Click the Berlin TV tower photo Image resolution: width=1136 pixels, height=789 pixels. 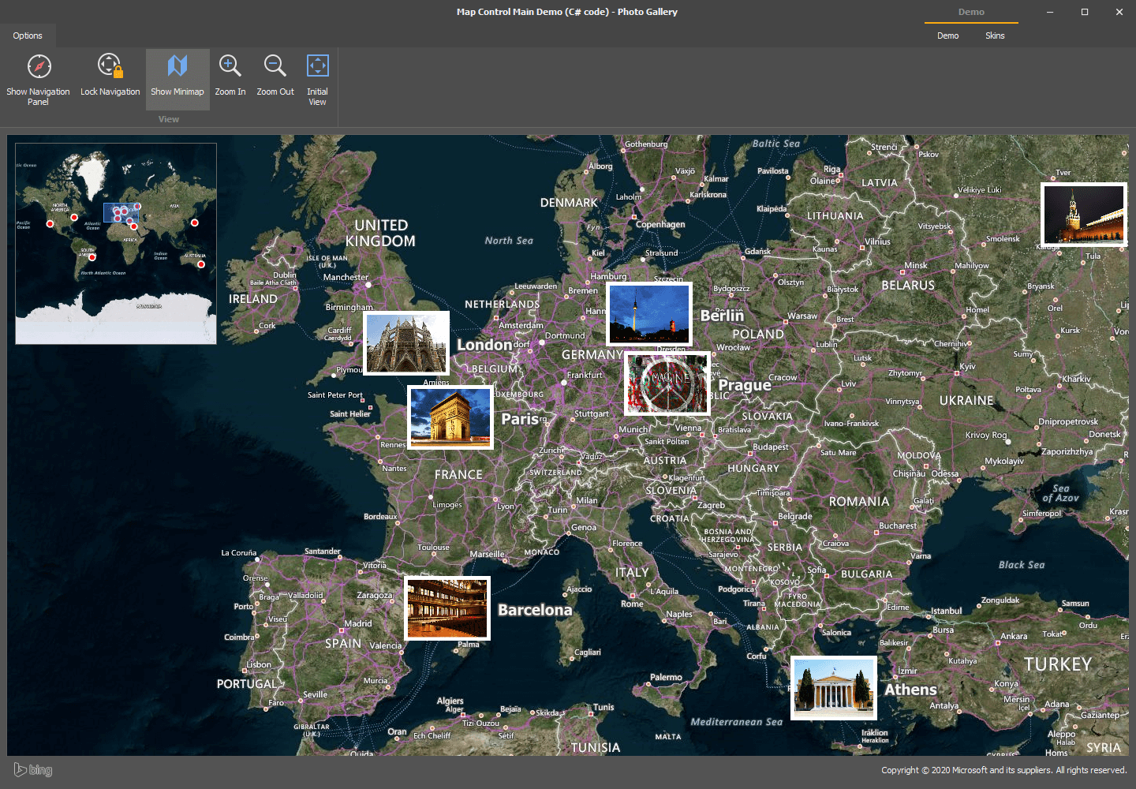pos(648,313)
